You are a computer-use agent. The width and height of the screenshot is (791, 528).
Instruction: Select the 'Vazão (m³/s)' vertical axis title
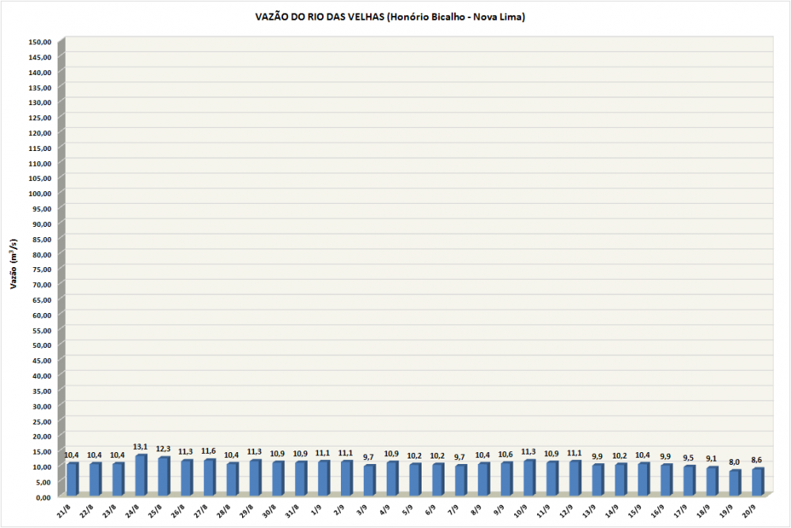point(13,264)
